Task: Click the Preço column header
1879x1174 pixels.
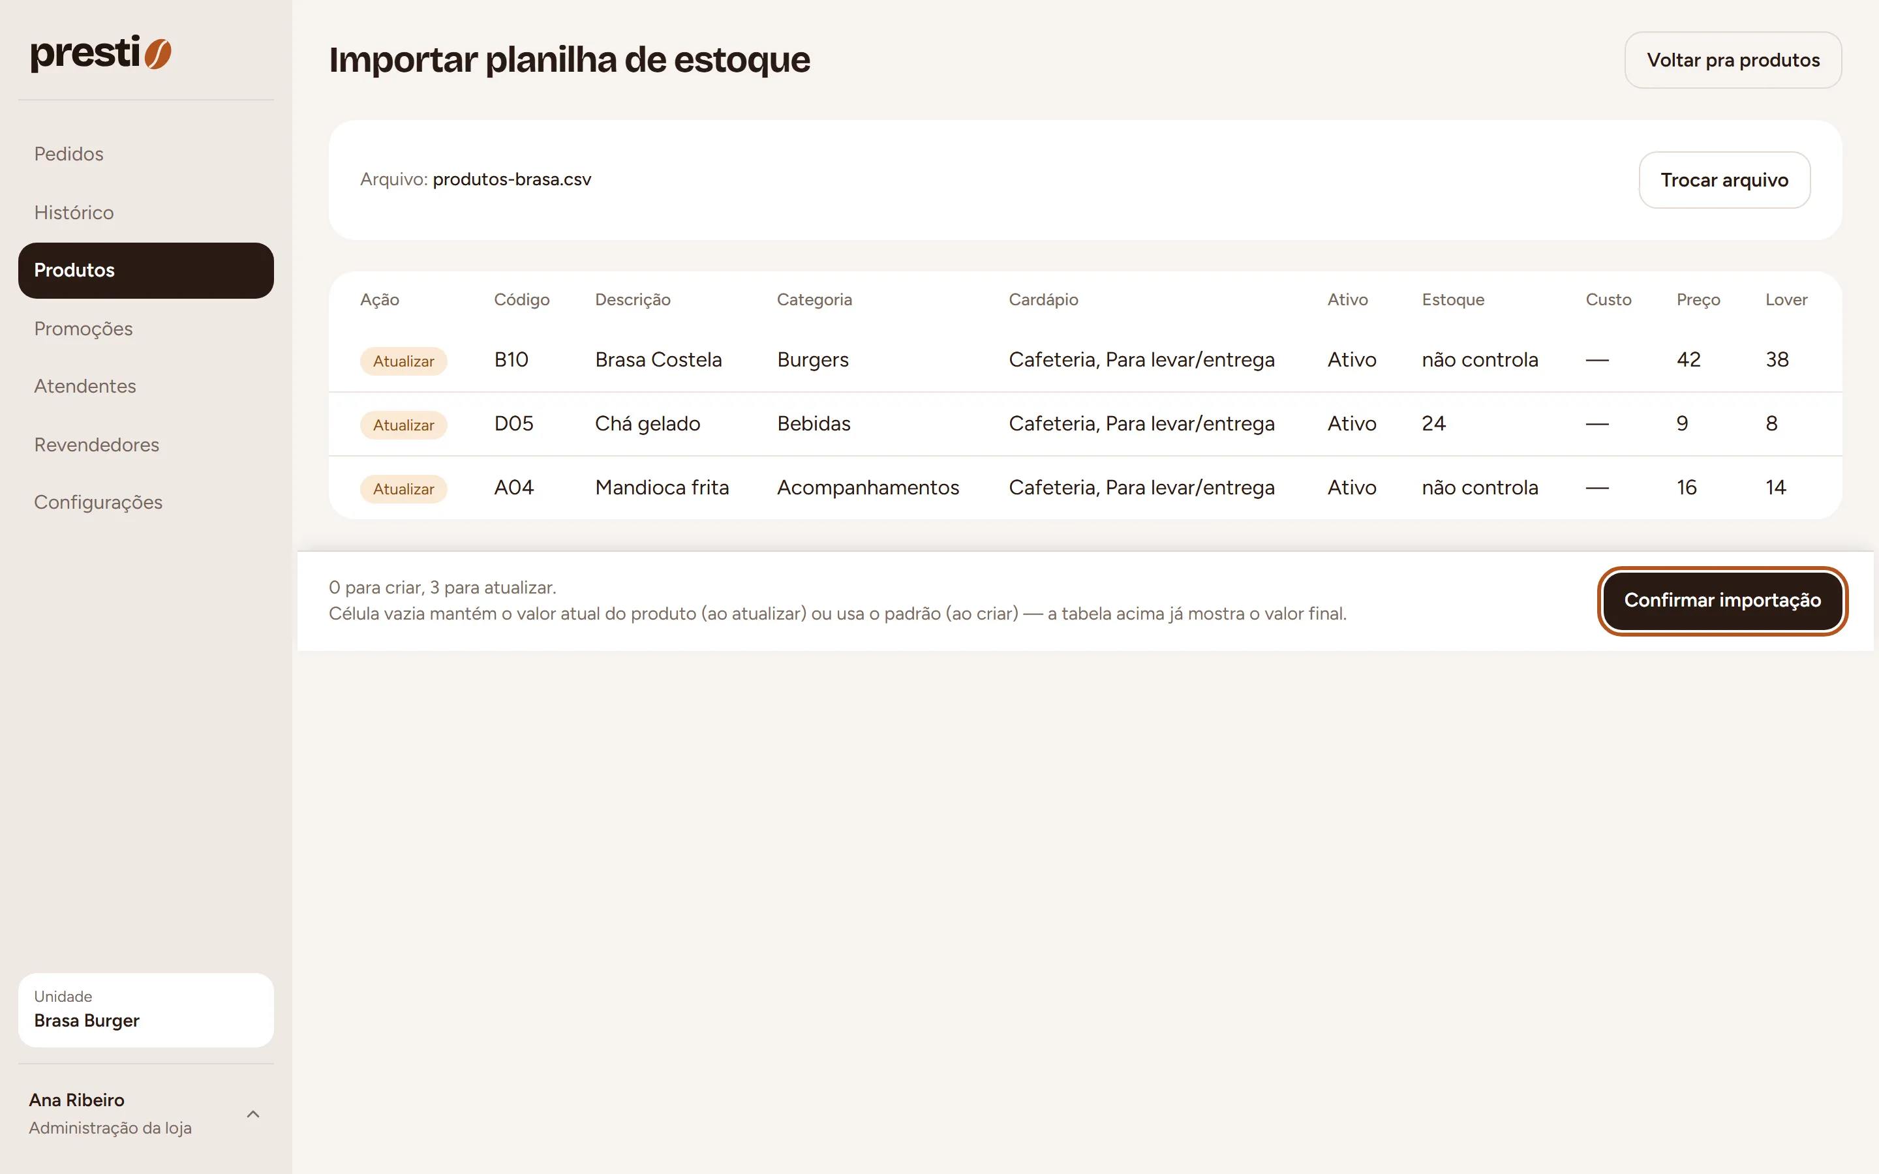Action: (1698, 300)
